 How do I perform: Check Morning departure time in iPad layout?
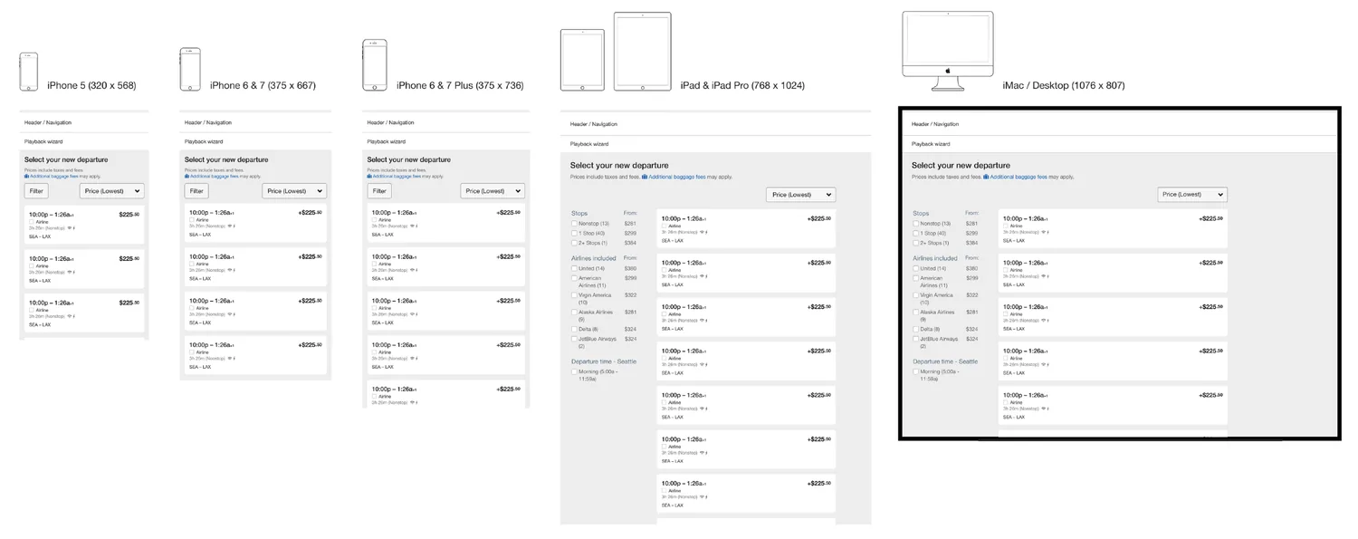(574, 372)
